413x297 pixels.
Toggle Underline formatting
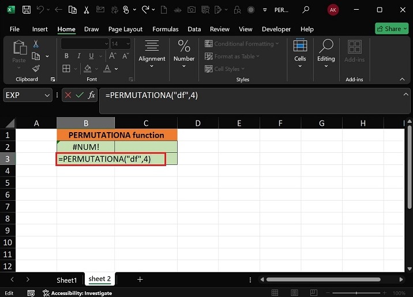click(91, 56)
